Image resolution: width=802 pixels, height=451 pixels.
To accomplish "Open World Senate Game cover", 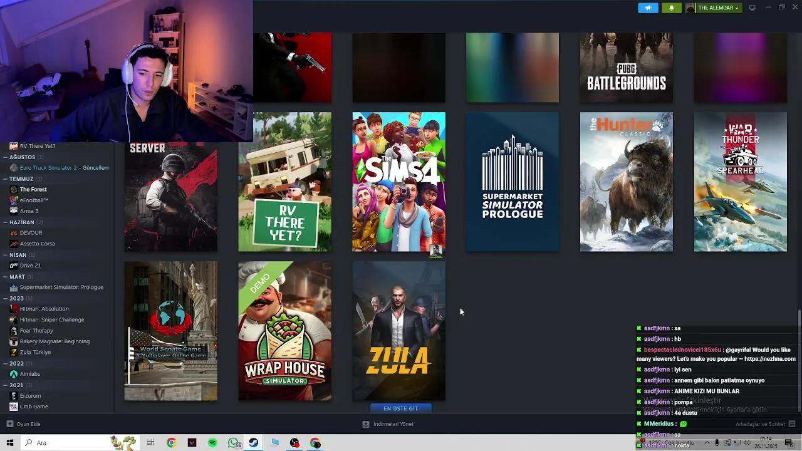I will click(x=171, y=331).
